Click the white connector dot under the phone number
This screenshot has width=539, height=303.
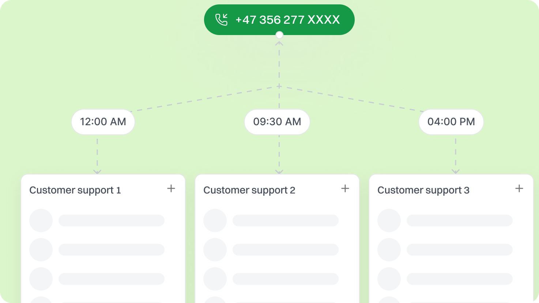click(x=279, y=35)
